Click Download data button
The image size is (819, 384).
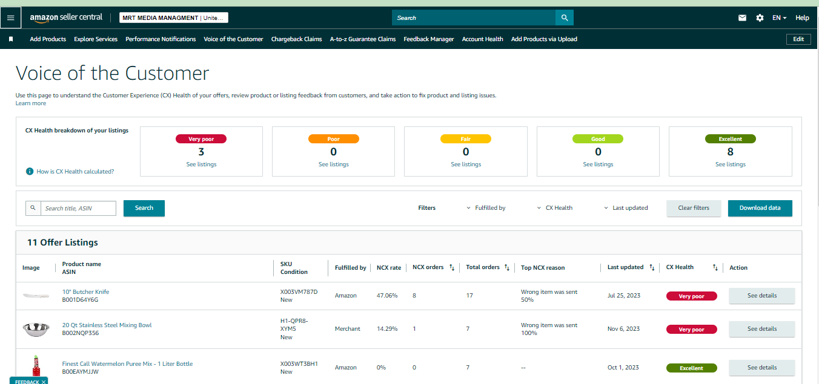click(760, 208)
